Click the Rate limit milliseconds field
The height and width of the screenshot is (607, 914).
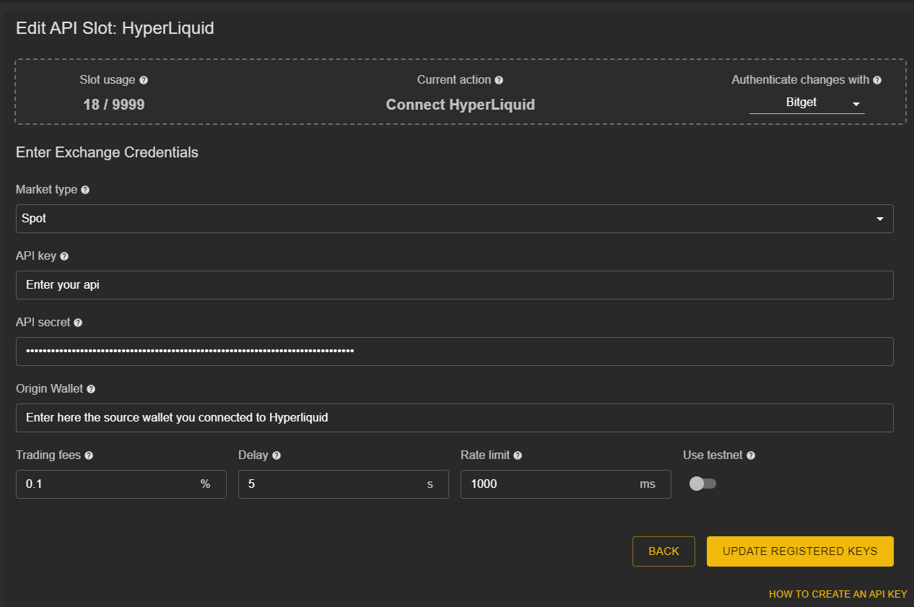566,484
